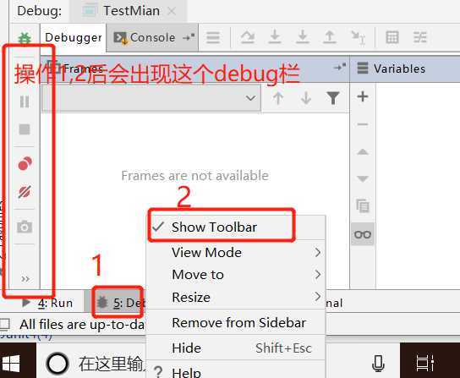460x378 pixels.
Task: Open Task View on the taskbar
Action: click(425, 364)
